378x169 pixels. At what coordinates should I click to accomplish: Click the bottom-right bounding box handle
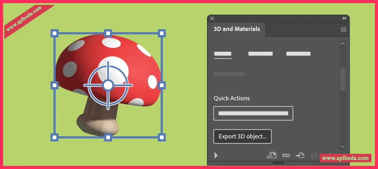162,137
